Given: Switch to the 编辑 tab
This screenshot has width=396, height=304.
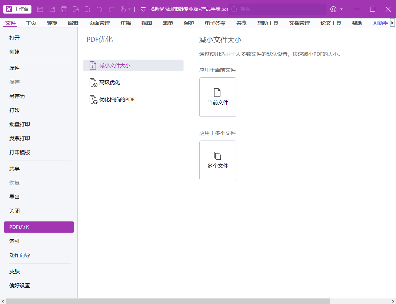Looking at the screenshot, I should pos(73,23).
